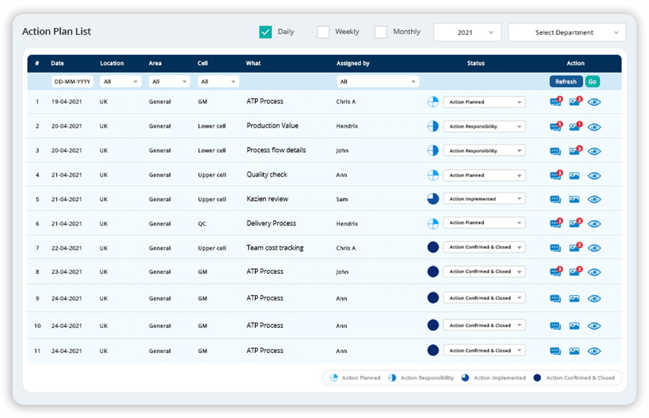Open comments icon for row 1 ATP Process
Viewport: 649px width, 418px height.
coord(555,102)
